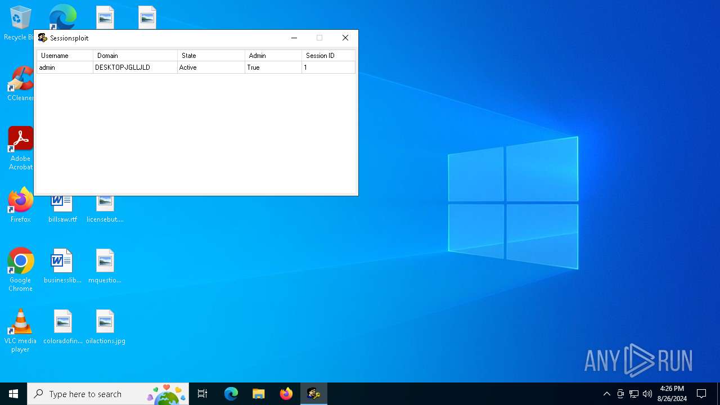Viewport: 720px width, 405px height.
Task: Click Sessionsploit taskbar button
Action: click(314, 394)
